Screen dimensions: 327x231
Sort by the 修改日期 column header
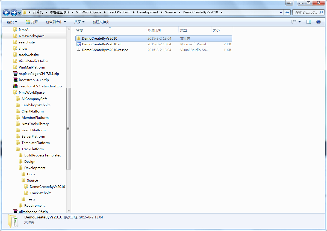(x=162, y=30)
